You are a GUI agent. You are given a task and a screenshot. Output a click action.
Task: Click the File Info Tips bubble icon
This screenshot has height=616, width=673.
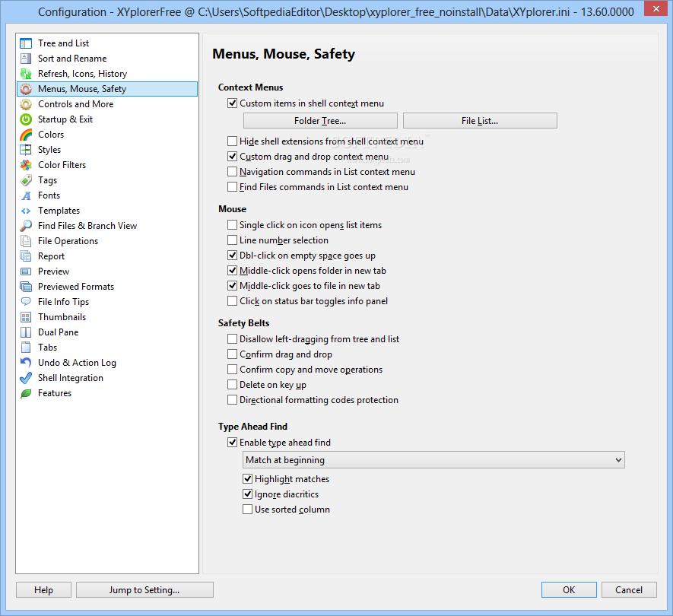[x=26, y=302]
